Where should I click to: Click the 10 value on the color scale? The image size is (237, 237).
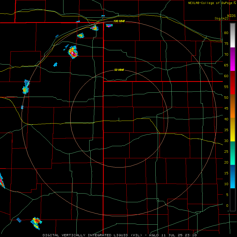click(226, 184)
